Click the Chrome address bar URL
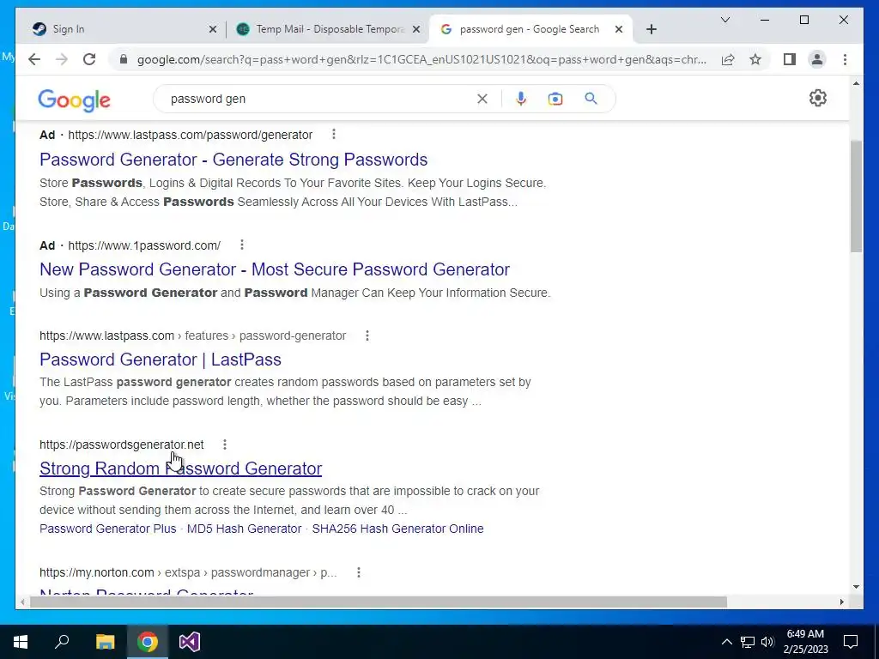This screenshot has width=879, height=659. click(421, 59)
